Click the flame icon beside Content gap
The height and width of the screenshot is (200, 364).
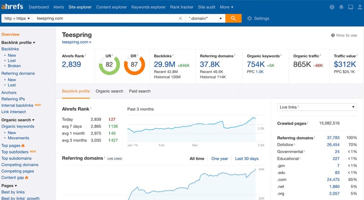(x=27, y=178)
